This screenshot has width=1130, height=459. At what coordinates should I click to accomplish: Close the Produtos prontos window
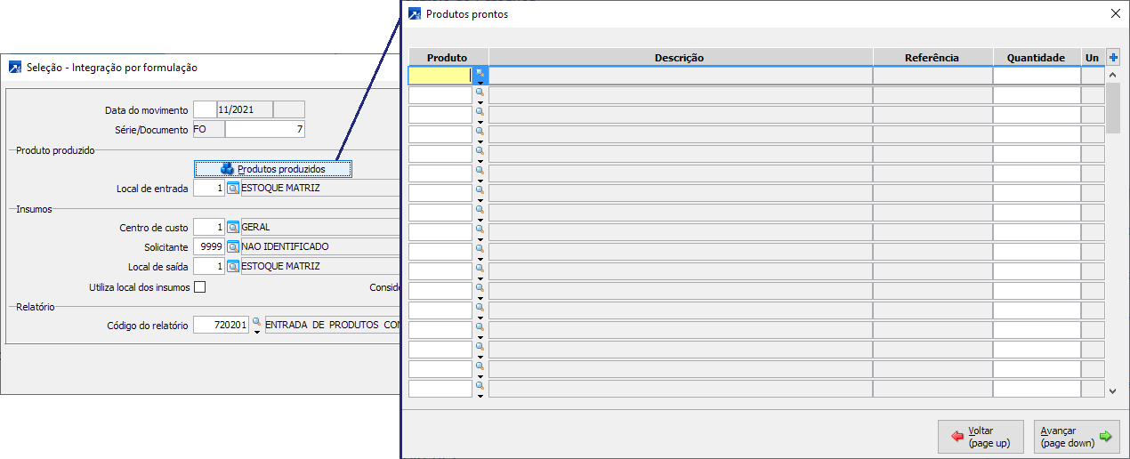(x=1116, y=14)
